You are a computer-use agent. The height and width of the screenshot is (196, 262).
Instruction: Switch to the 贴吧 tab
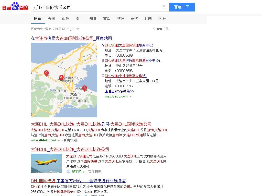coord(121,19)
